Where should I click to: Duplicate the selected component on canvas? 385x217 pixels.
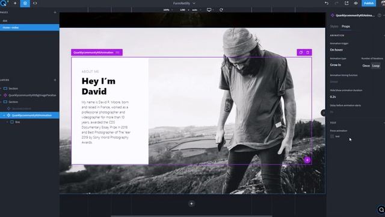pos(301,52)
